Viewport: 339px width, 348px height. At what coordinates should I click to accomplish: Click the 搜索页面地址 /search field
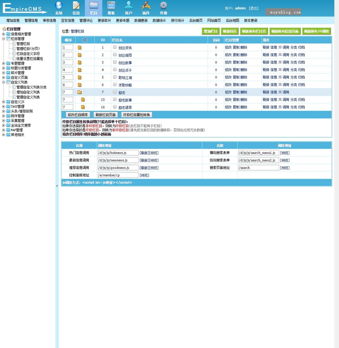(258, 168)
